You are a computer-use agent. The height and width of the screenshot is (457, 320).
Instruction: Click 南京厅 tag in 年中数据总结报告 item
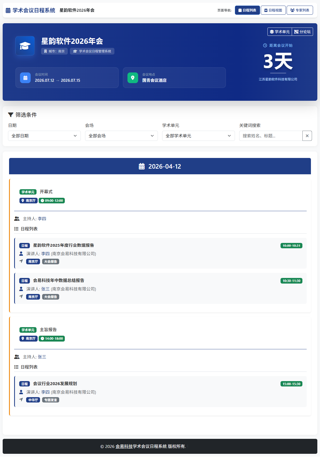pos(33,297)
